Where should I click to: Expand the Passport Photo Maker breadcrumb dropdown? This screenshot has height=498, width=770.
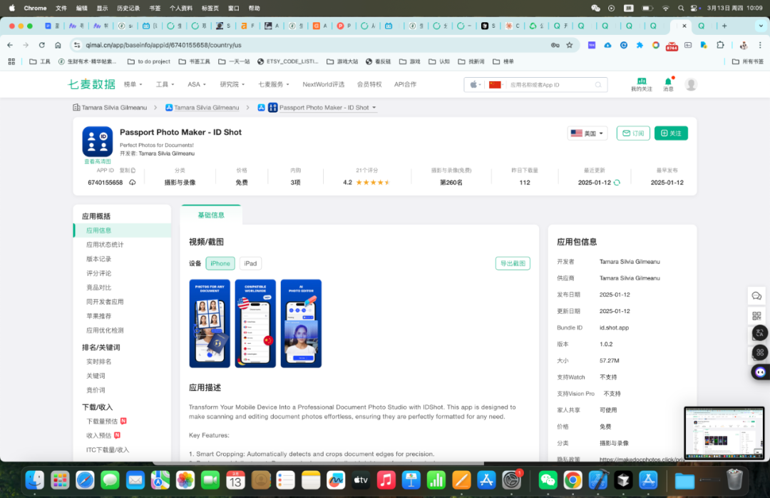coord(374,108)
